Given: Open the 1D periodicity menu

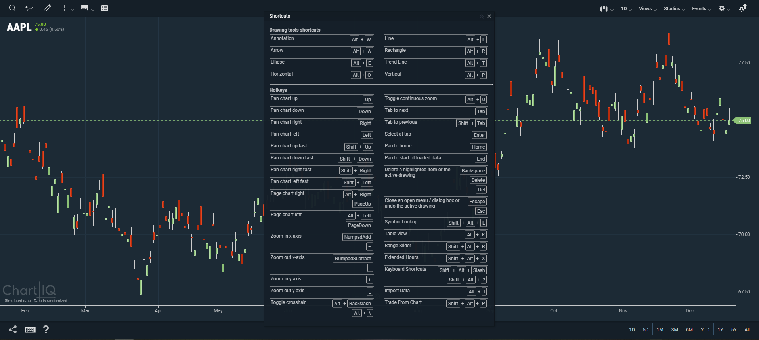Looking at the screenshot, I should coord(626,9).
